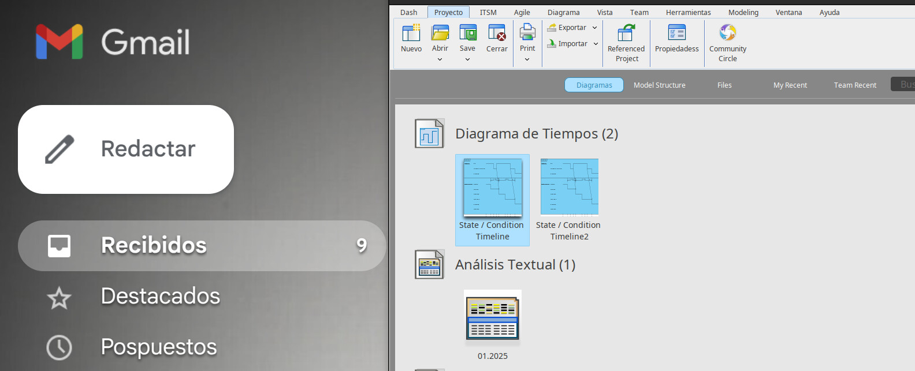This screenshot has height=371, width=915.
Task: Click the Abrir folder icon
Action: click(x=440, y=32)
